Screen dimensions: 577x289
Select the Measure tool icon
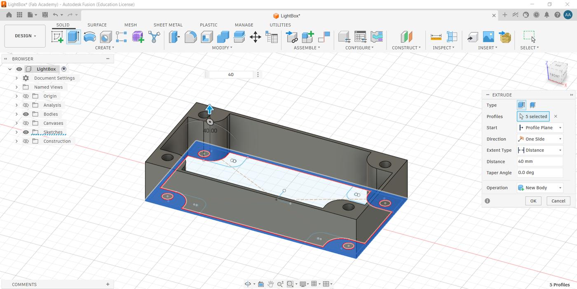(436, 37)
